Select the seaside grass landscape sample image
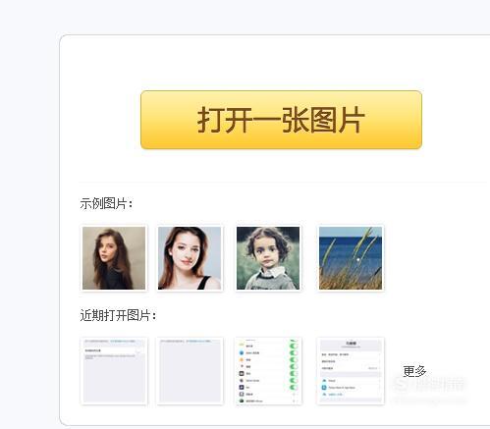This screenshot has width=490, height=429. click(x=351, y=258)
